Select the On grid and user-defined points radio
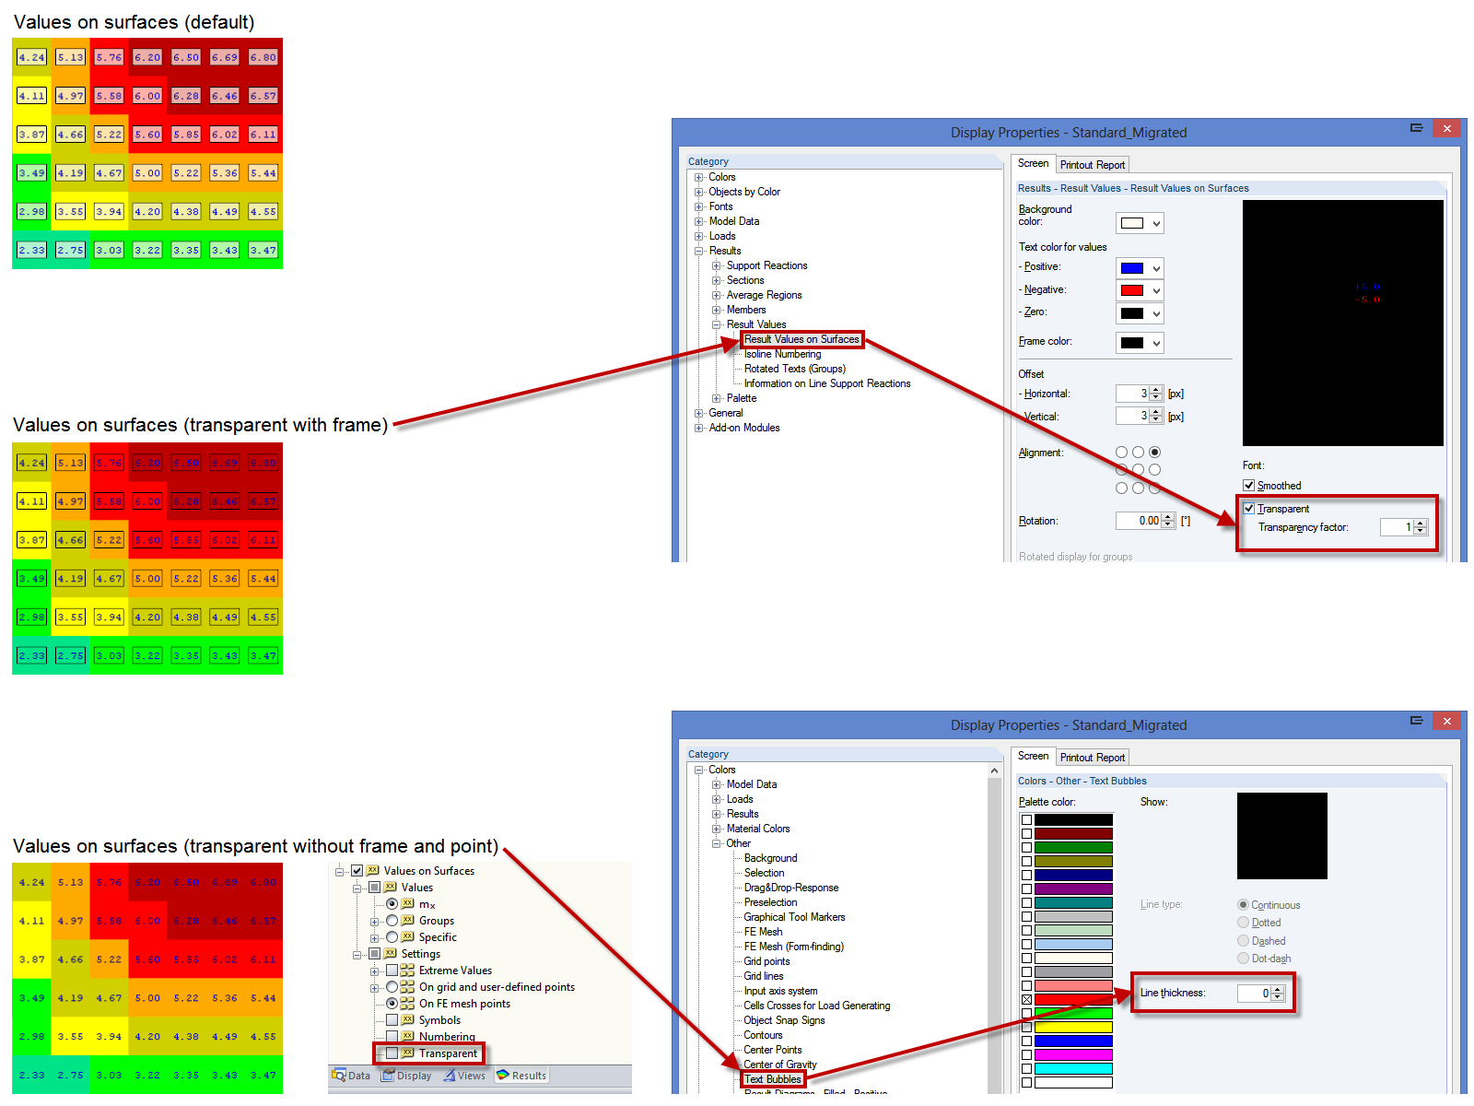Image resolution: width=1474 pixels, height=1106 pixels. [x=392, y=986]
